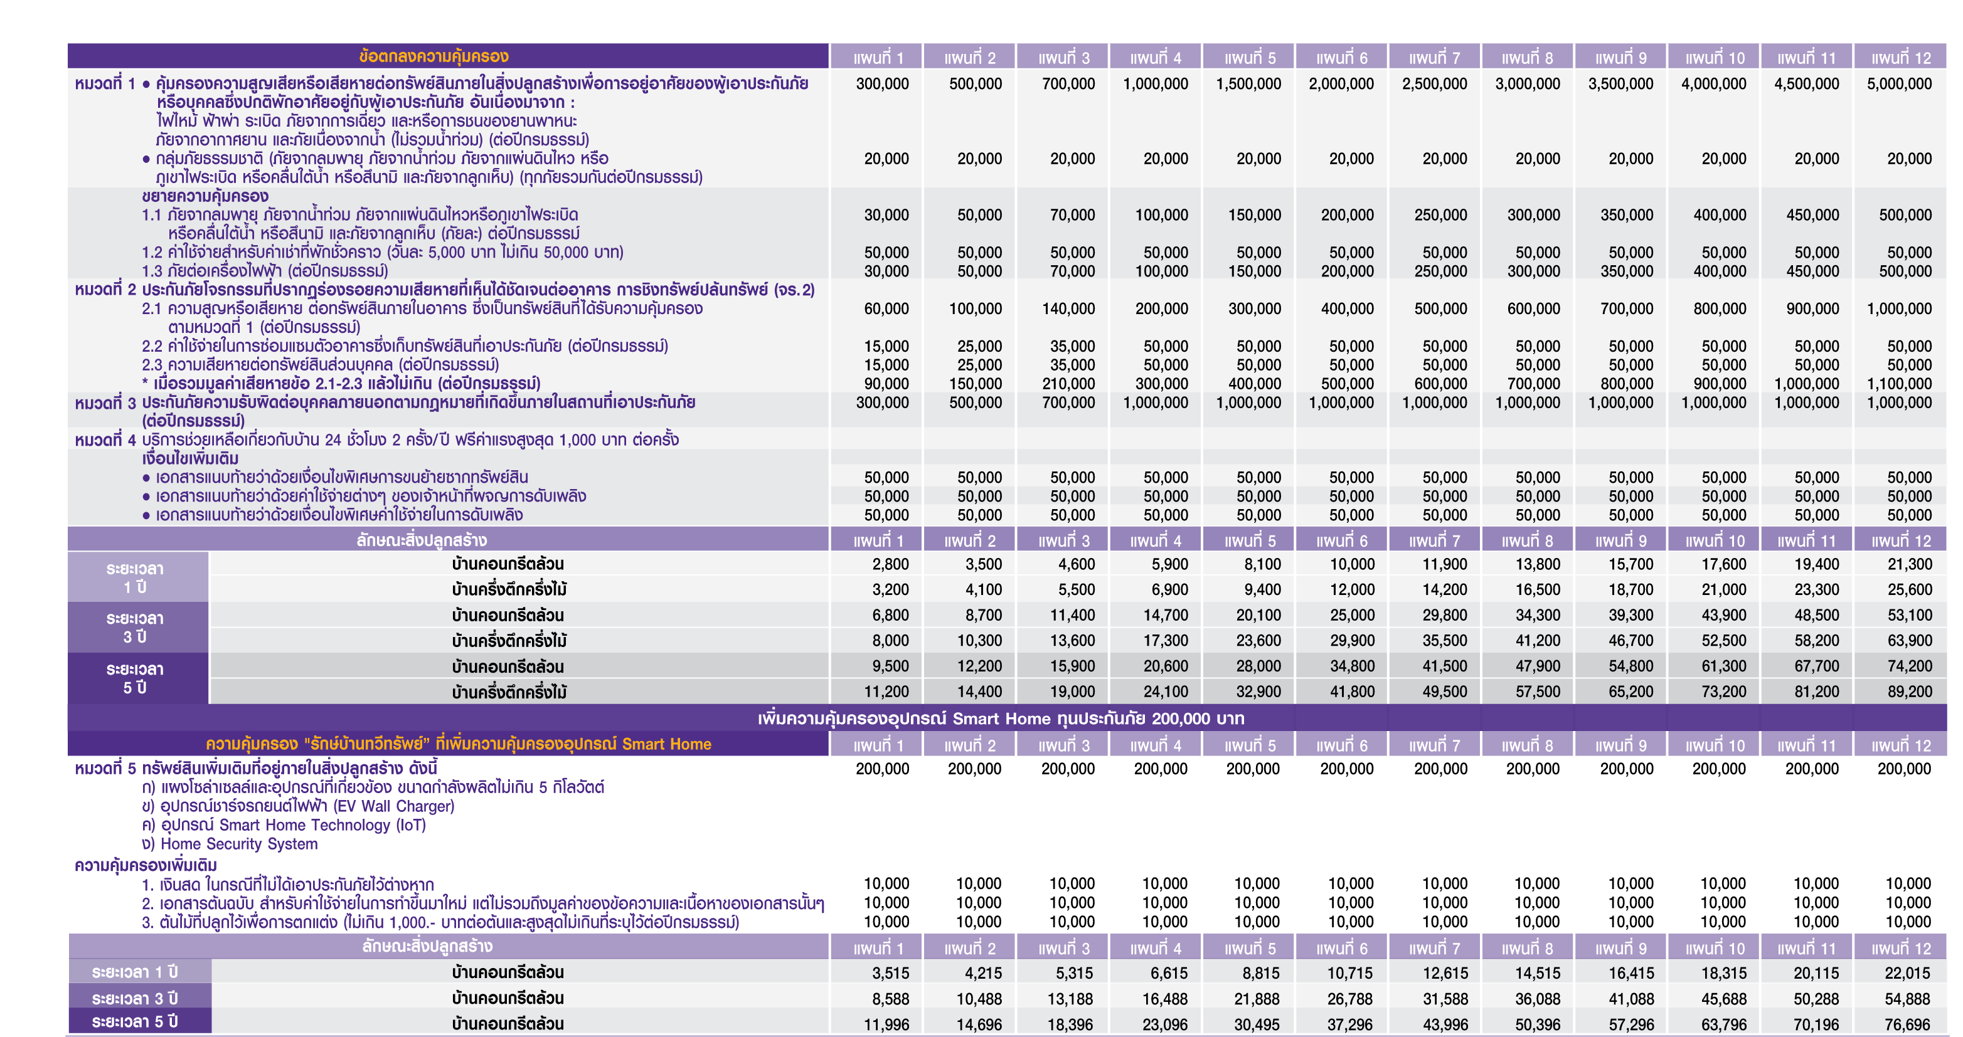Select the 'ลักษณะสิ่งปลูกสร้าง' header above the 2,800 row
Screen dimensions: 1963x1037
click(422, 540)
